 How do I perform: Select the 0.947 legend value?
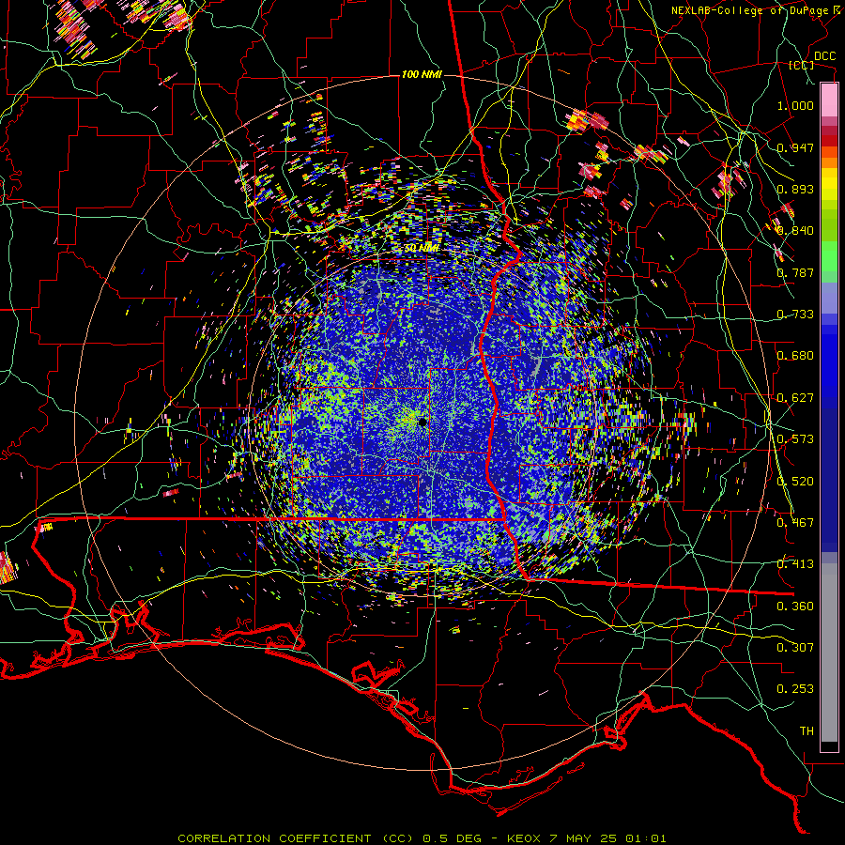click(795, 147)
